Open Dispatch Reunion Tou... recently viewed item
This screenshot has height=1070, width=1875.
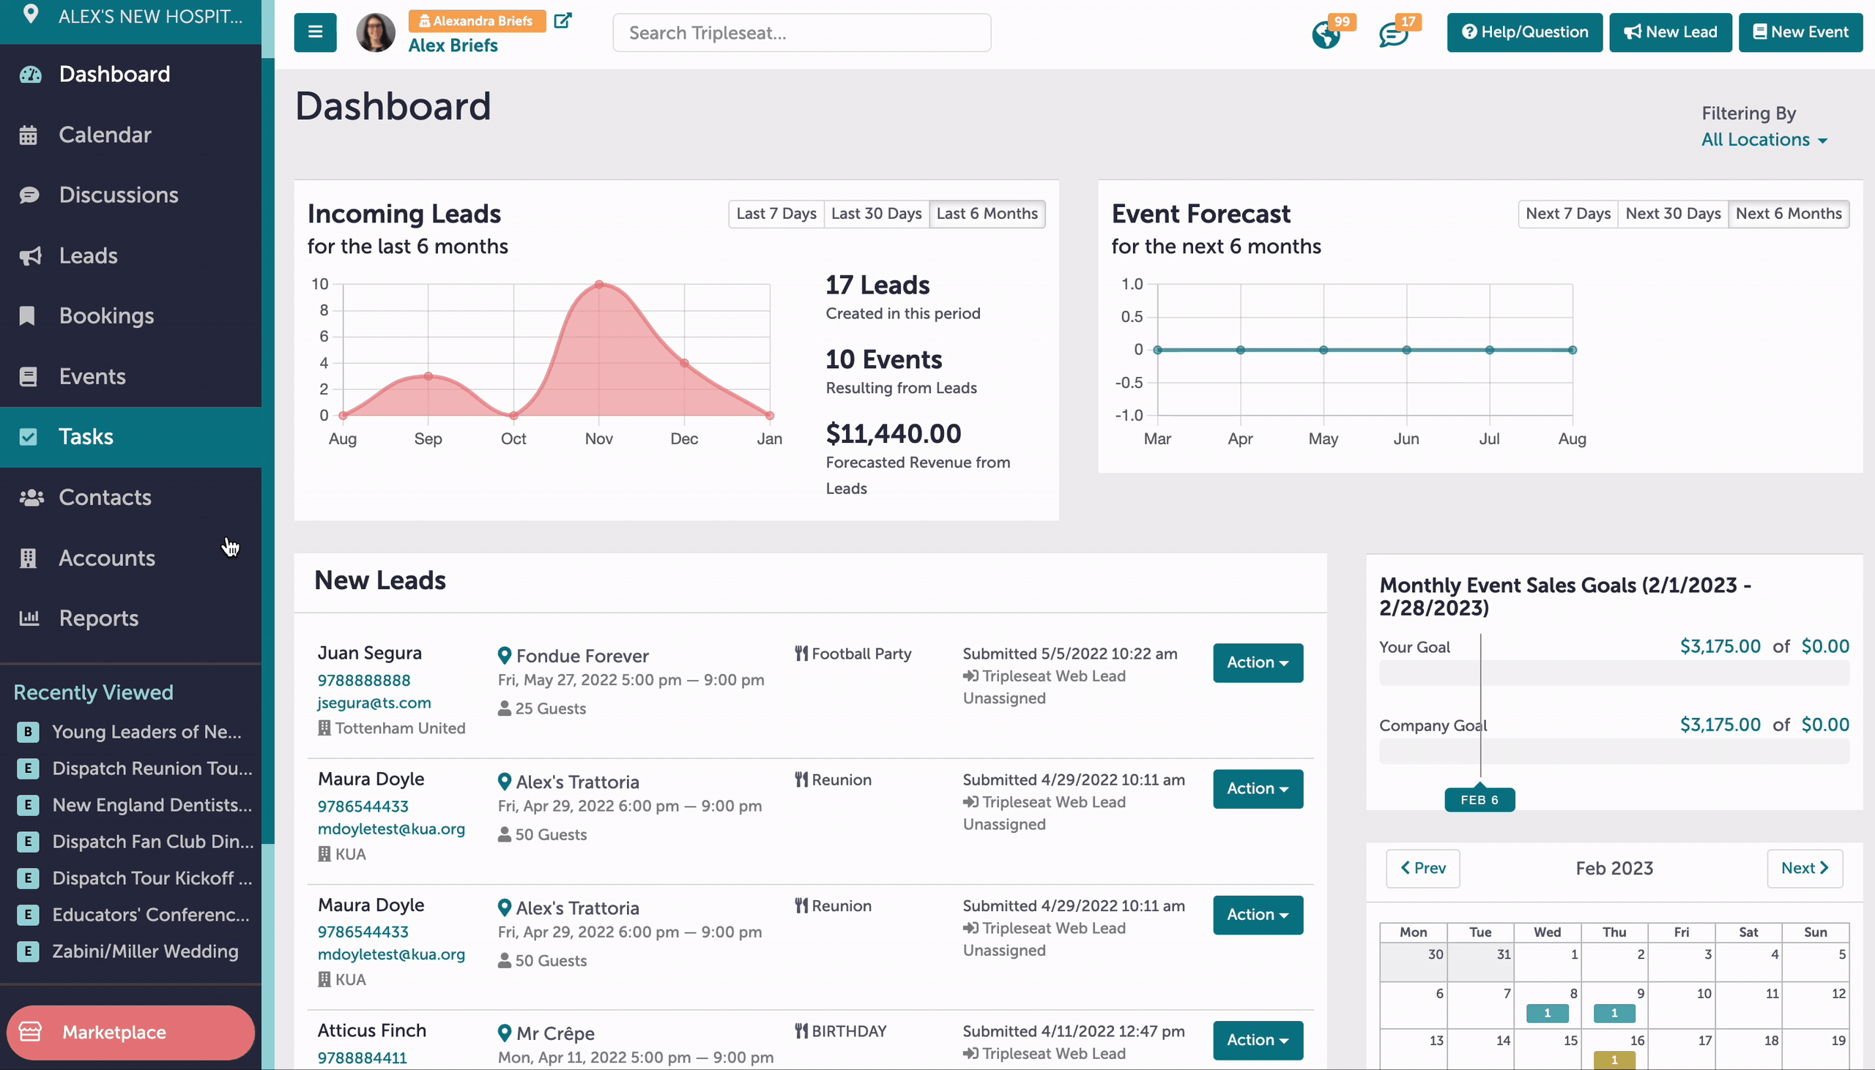tap(152, 768)
